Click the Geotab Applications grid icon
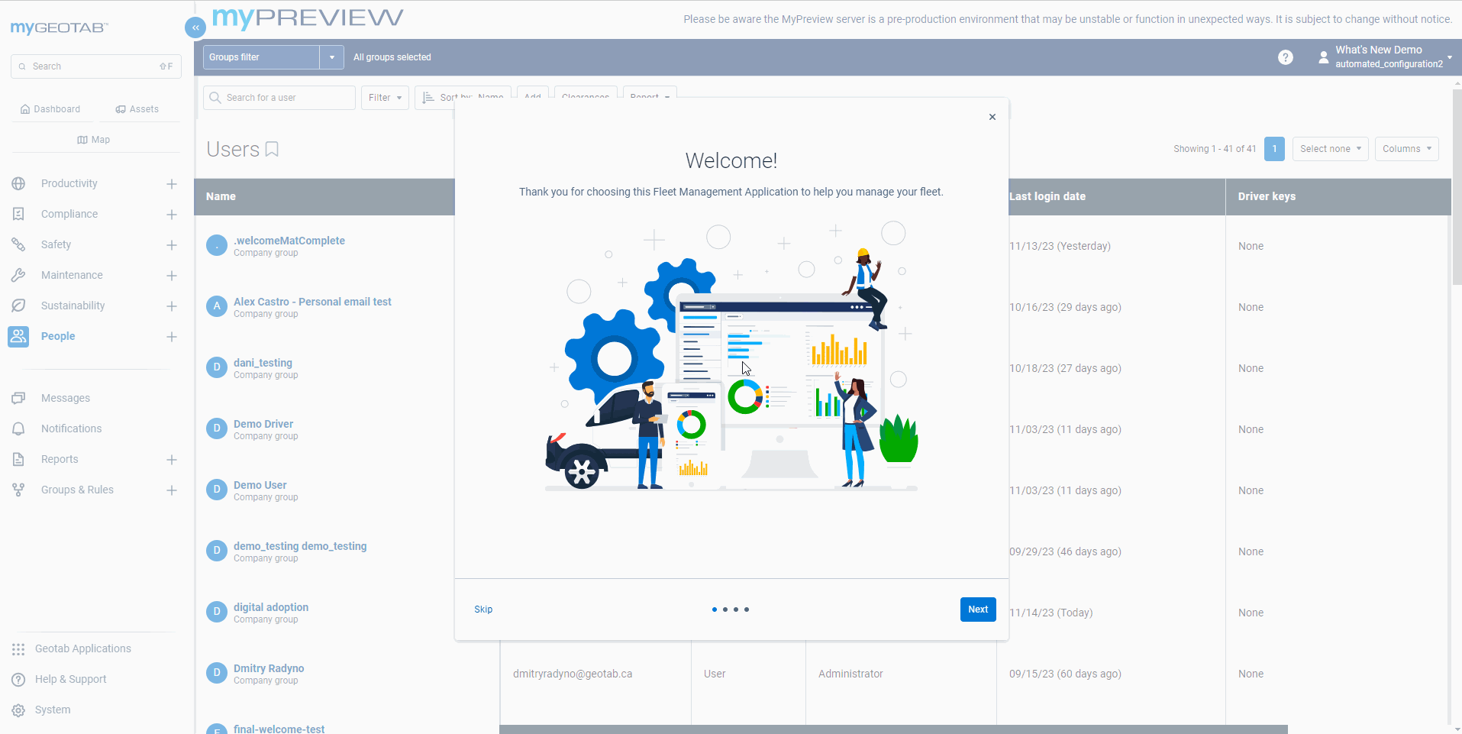 (x=17, y=648)
